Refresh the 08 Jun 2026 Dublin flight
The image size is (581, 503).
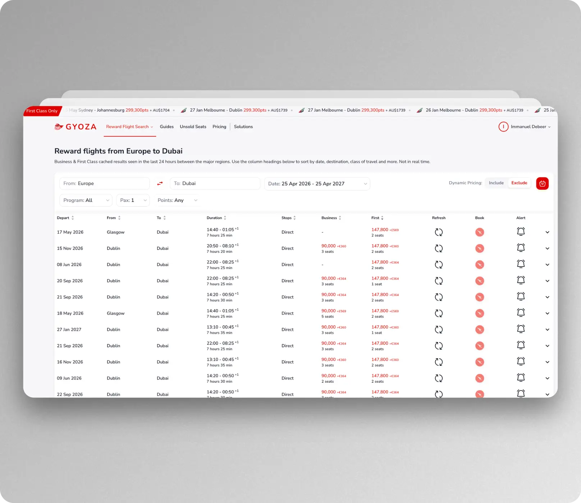tap(439, 265)
